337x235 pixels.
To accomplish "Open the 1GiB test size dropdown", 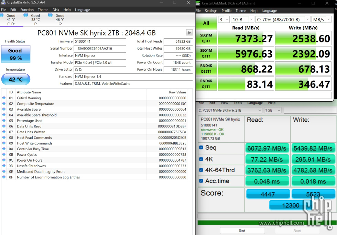I will click(242, 20).
